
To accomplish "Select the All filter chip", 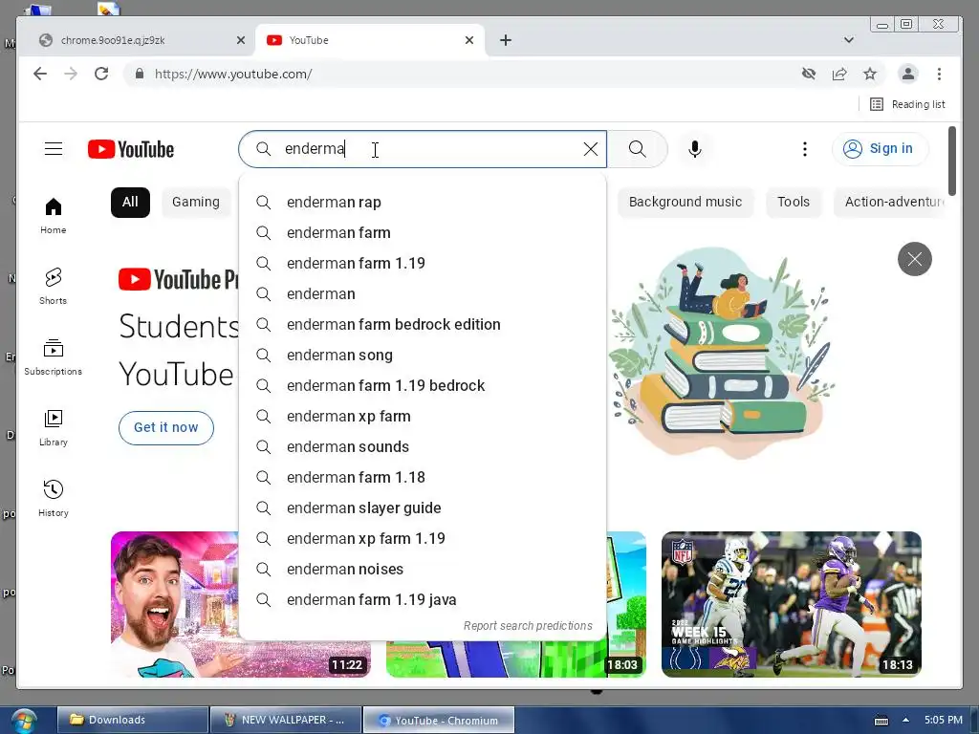I will point(130,203).
